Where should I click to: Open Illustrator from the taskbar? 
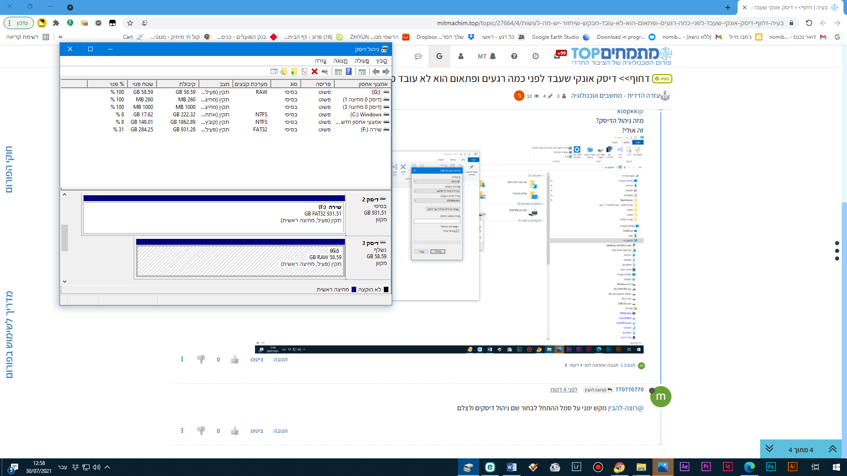tap(792, 467)
